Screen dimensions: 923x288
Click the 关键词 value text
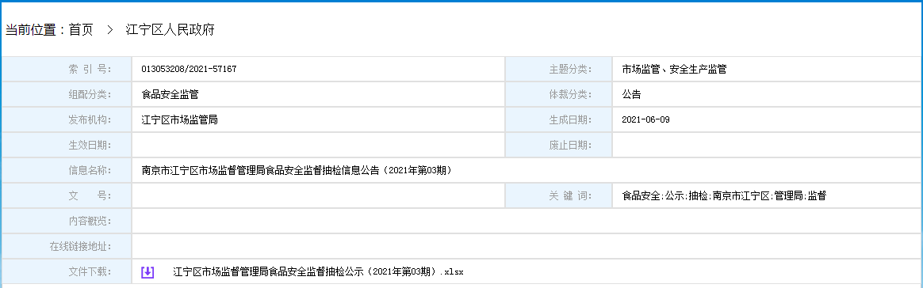pos(724,195)
